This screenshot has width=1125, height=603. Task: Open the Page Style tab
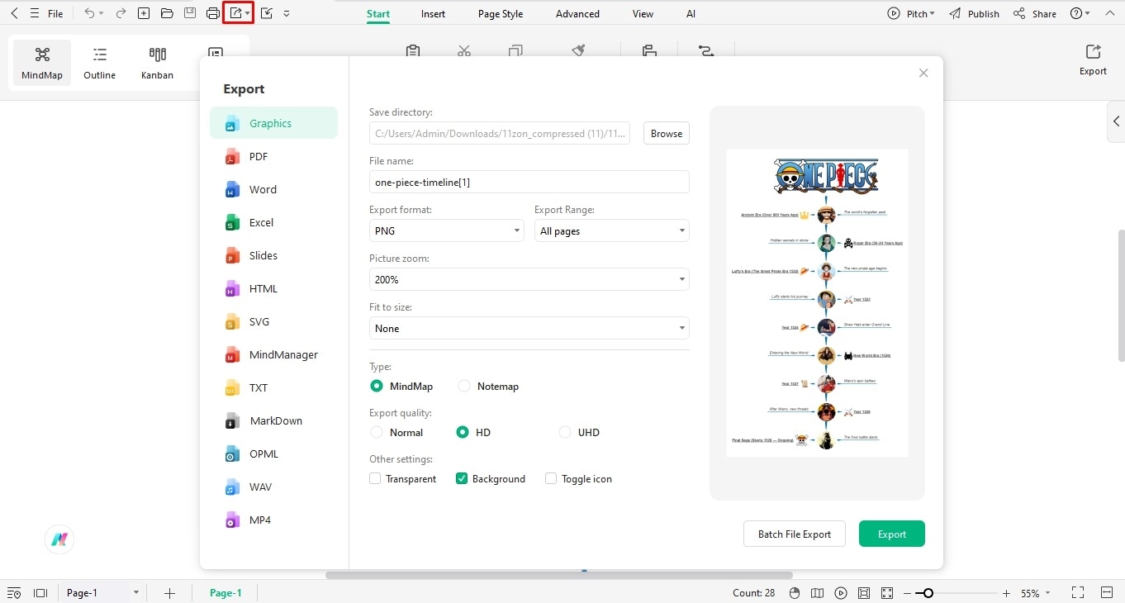pos(501,13)
